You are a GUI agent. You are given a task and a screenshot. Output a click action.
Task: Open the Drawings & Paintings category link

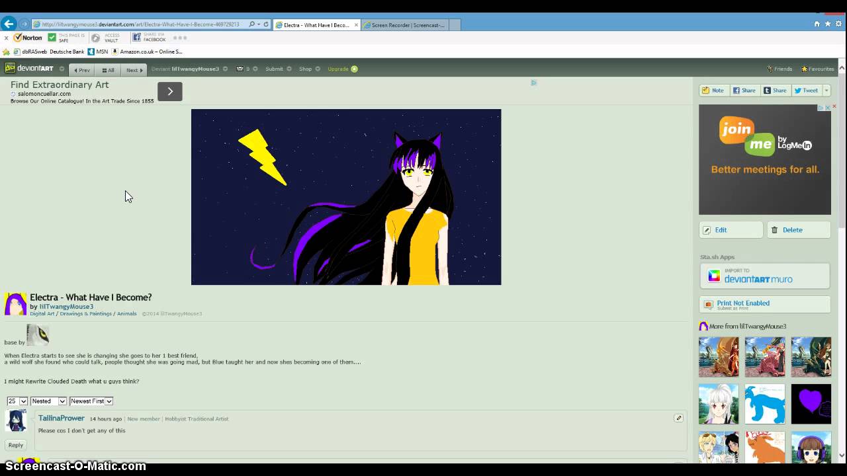click(x=85, y=314)
